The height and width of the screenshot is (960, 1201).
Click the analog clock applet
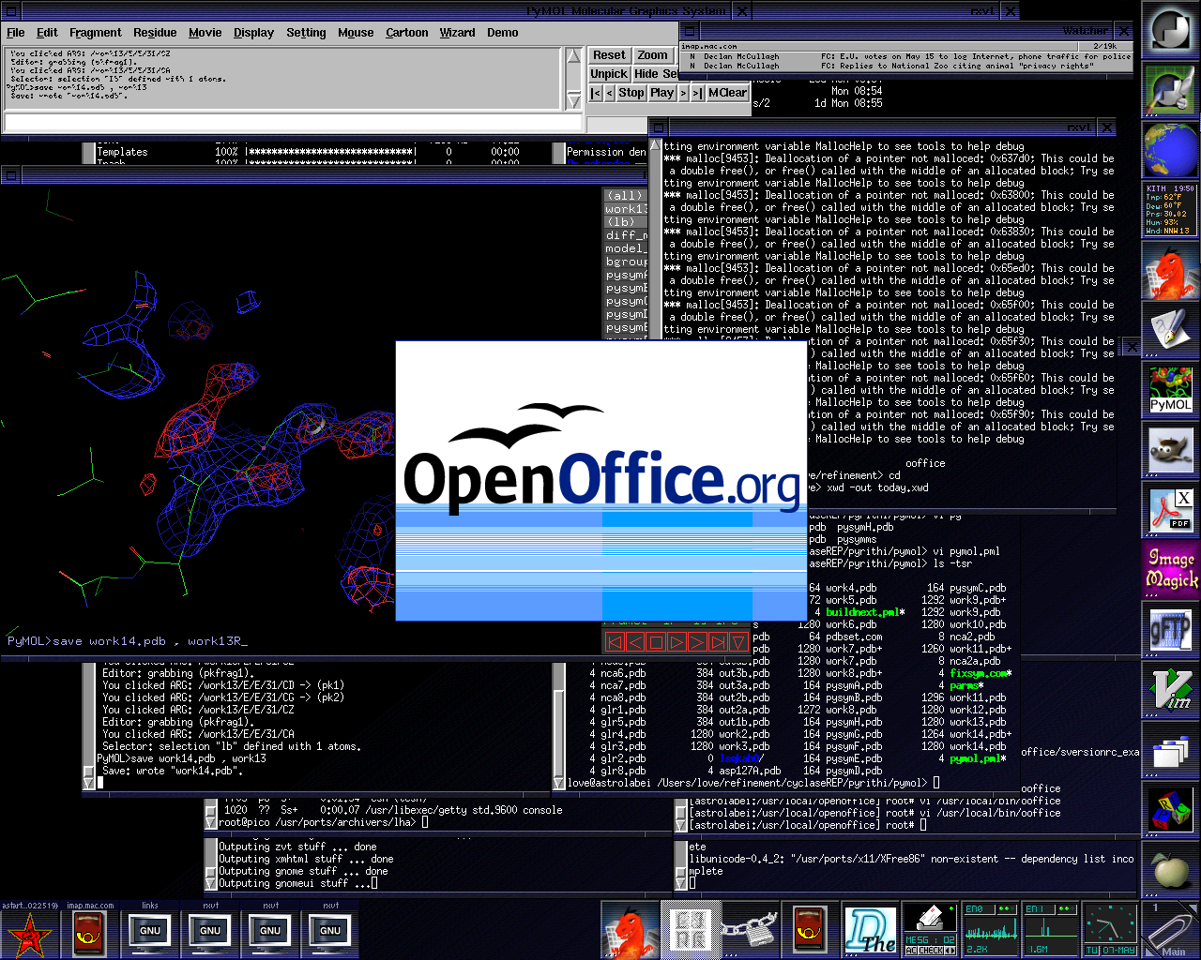tap(1111, 930)
